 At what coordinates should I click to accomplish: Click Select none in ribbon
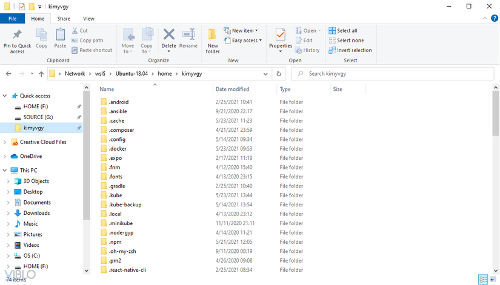346,41
